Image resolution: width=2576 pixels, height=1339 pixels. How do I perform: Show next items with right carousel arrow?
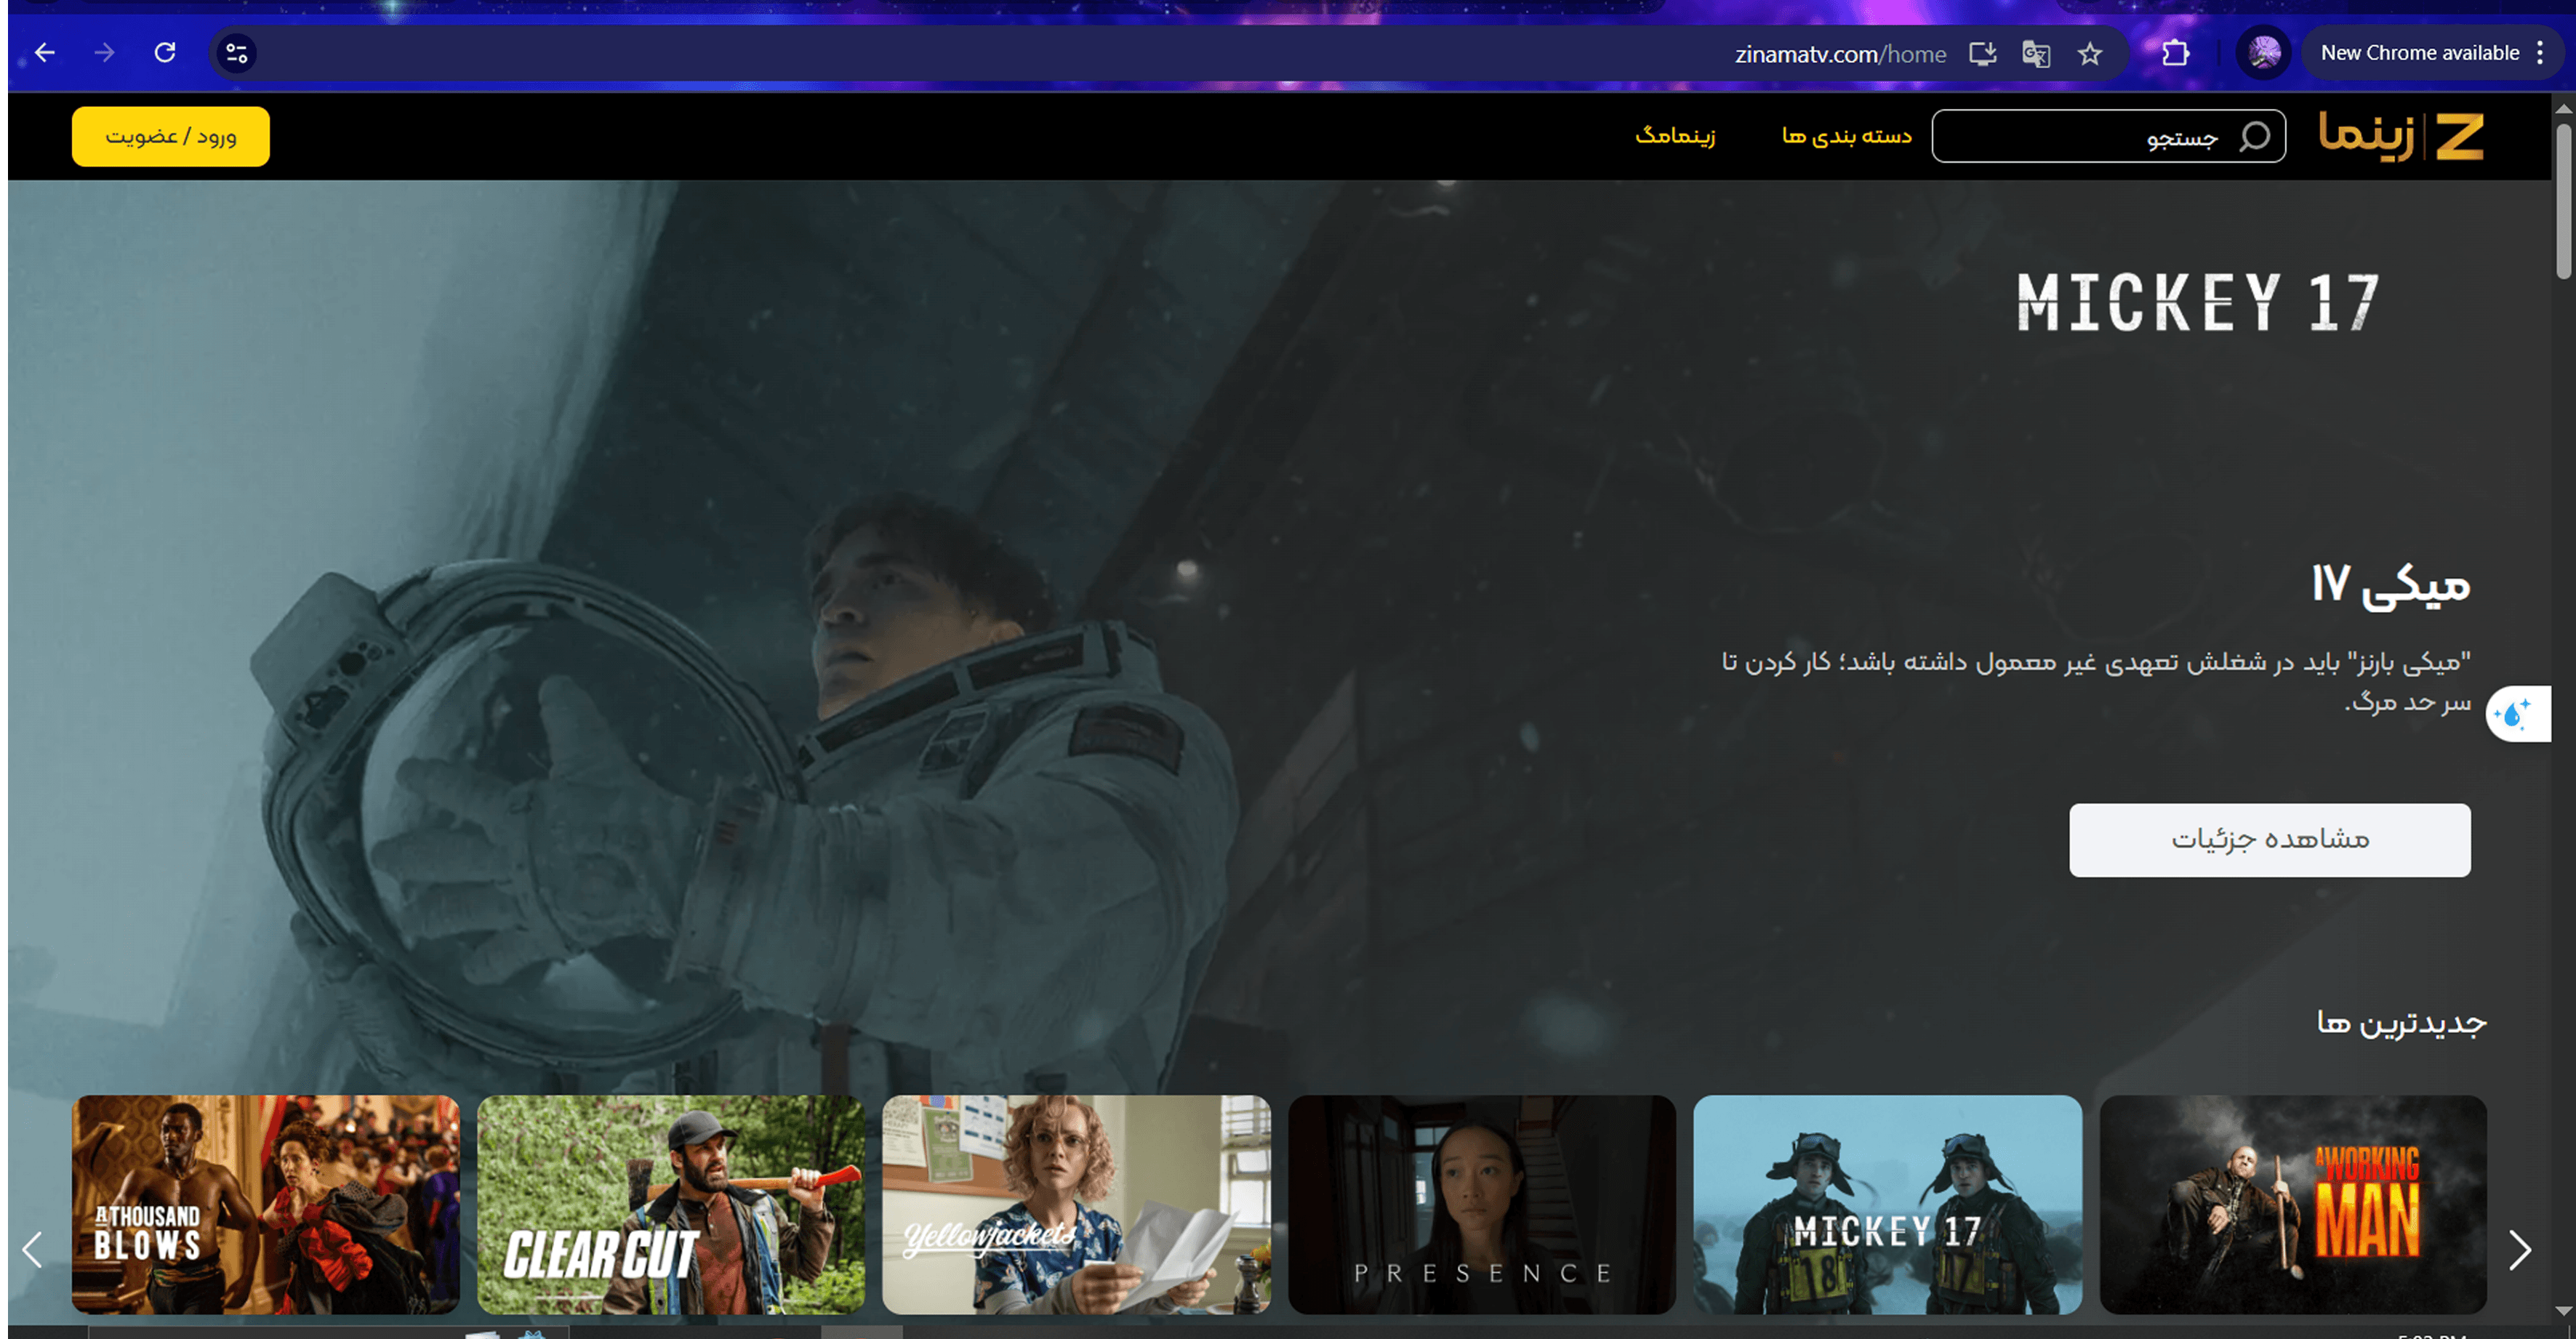[x=2519, y=1250]
